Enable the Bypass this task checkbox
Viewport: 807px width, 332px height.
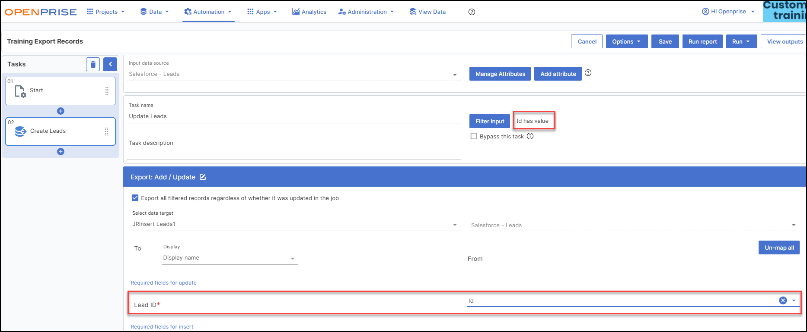point(474,136)
